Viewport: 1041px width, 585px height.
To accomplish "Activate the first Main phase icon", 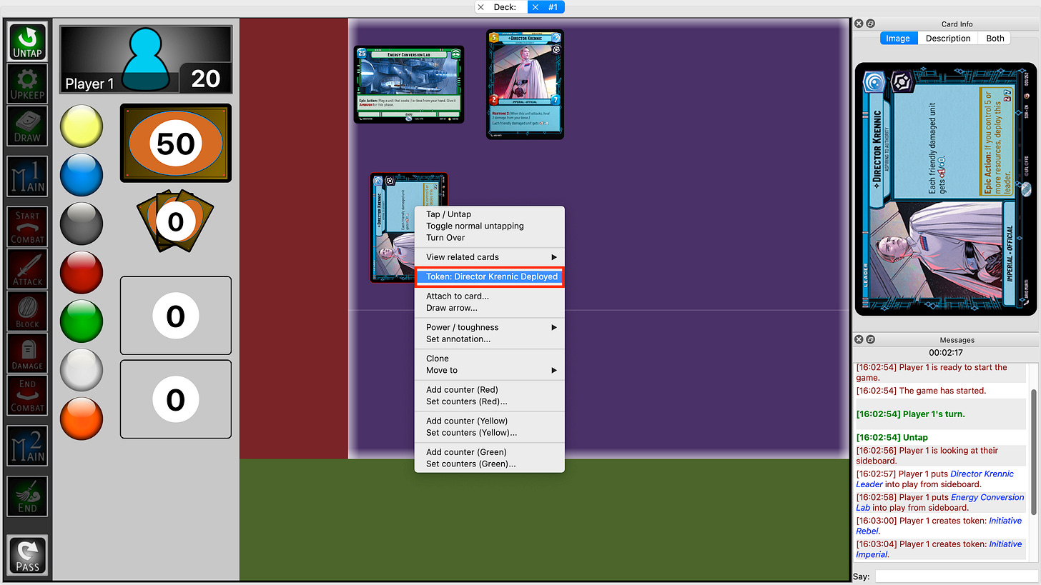I will (27, 176).
